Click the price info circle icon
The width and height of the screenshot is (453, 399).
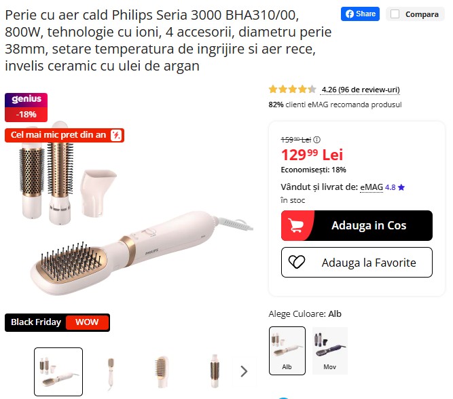coord(317,140)
